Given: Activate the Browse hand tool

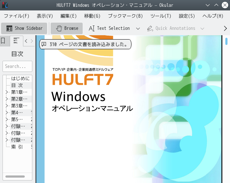Looking at the screenshot, I should pyautogui.click(x=66, y=28).
